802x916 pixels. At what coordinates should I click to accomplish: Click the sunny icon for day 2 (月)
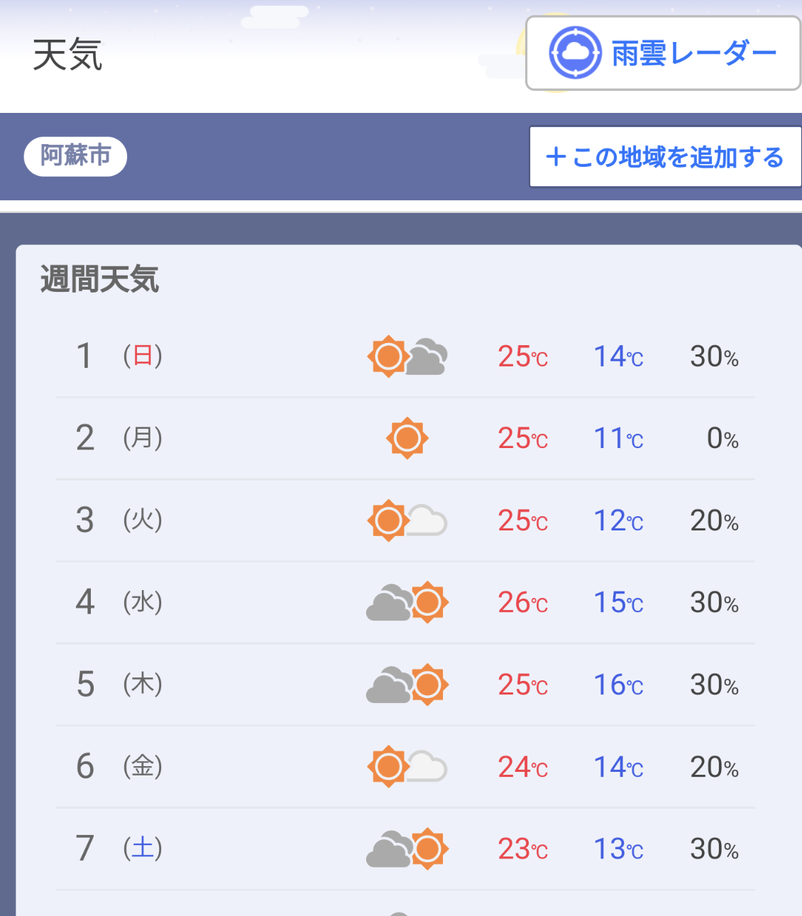pyautogui.click(x=407, y=438)
